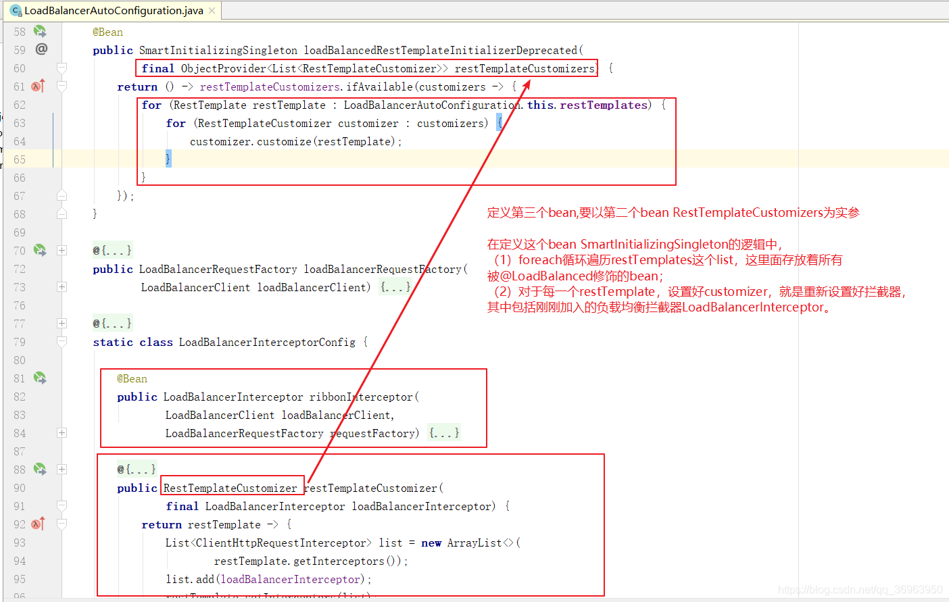Click the loadBalancerInterceptor parameter on line 91
949x602 pixels.
422,506
